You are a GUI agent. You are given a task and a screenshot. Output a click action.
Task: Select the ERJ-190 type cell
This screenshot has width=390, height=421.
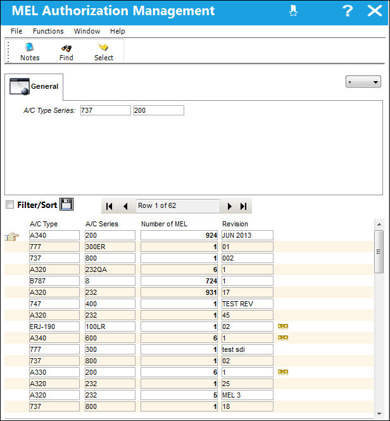[54, 327]
